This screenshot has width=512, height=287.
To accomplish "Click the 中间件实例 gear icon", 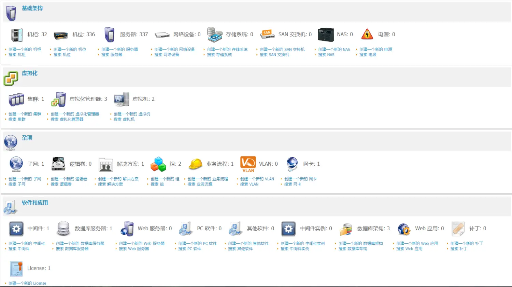I will click(x=288, y=229).
